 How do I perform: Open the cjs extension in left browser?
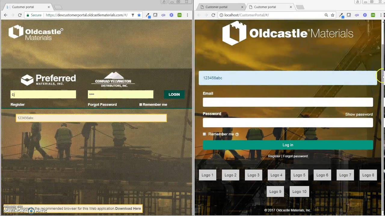point(163,15)
